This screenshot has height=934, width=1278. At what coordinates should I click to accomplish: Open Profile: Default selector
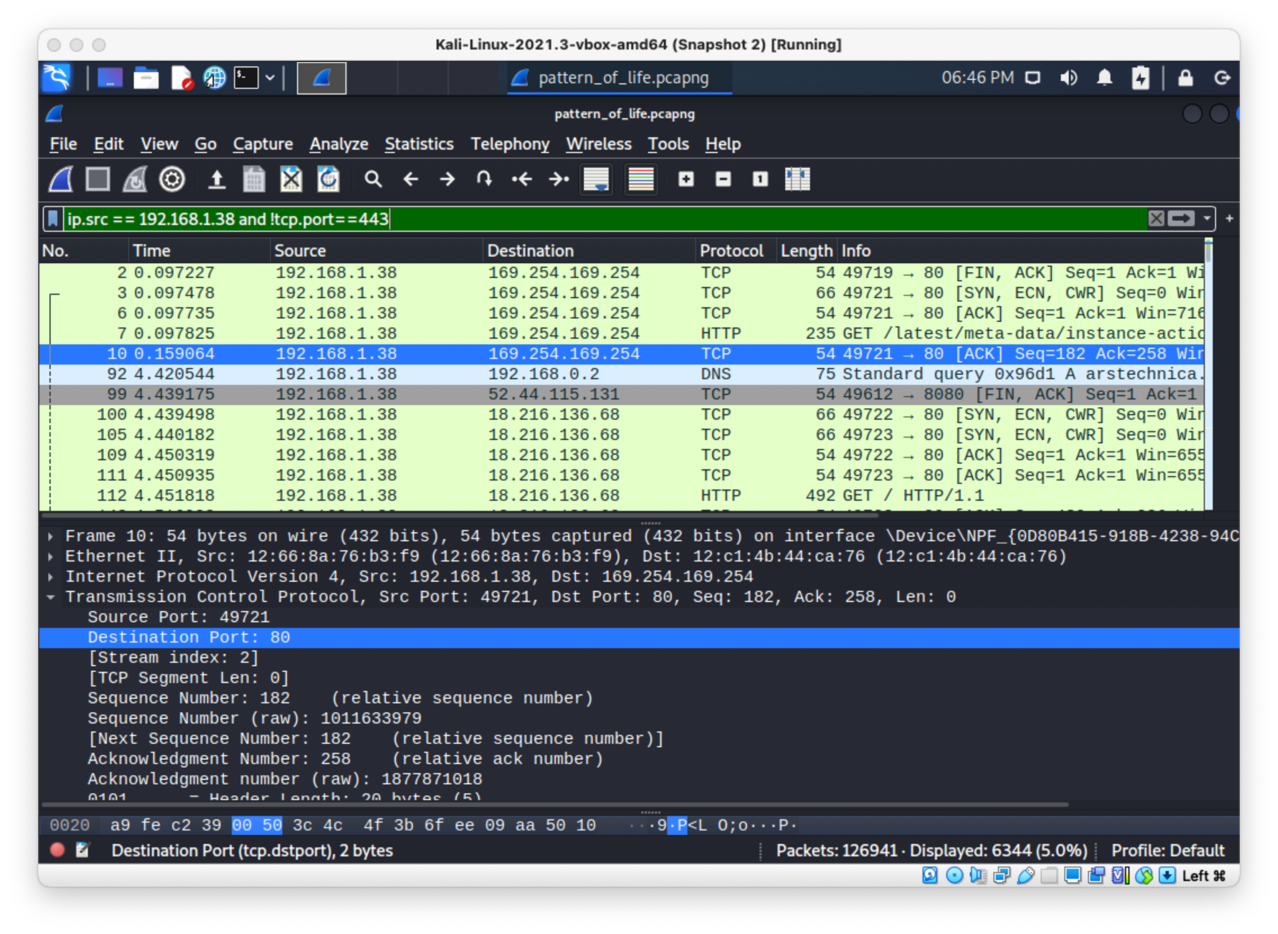[1168, 851]
